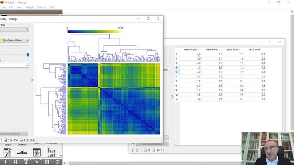This screenshot has height=165, width=294.
Task: Click the blue color threshold slider handle
Action: tap(28, 55)
